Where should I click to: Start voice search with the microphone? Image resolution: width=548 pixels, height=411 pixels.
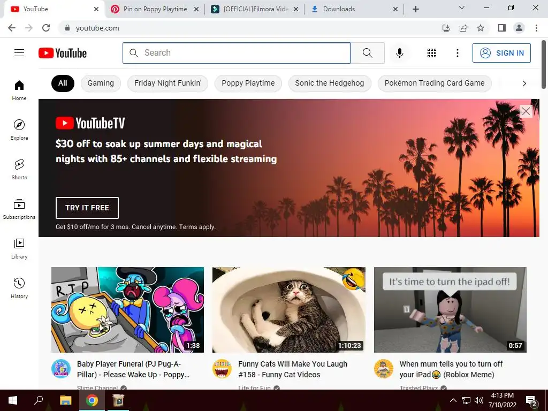point(399,53)
